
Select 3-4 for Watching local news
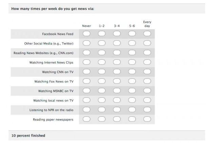pyautogui.click(x=117, y=100)
